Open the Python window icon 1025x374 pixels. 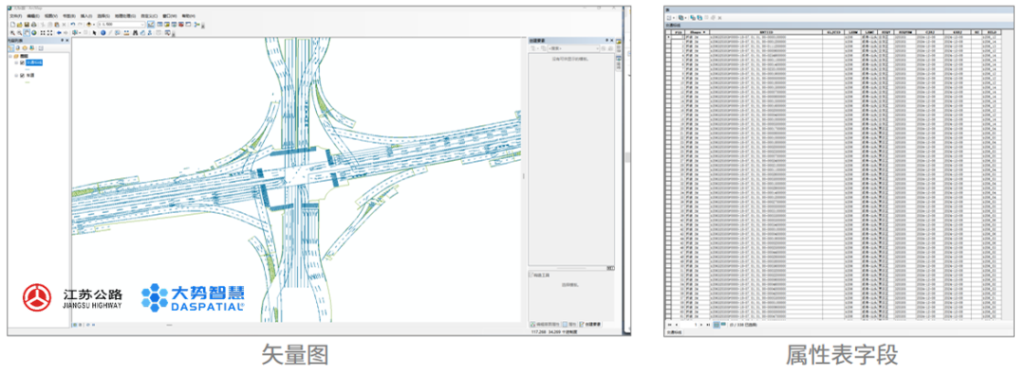(188, 25)
